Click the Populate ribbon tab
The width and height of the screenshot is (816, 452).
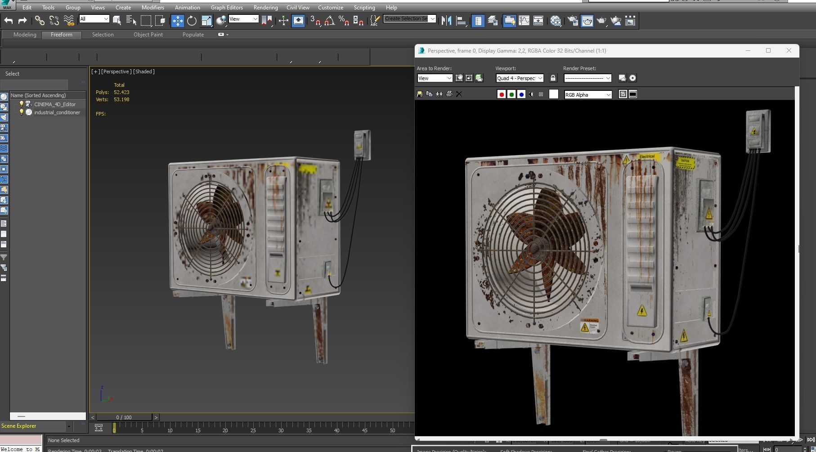(x=193, y=35)
